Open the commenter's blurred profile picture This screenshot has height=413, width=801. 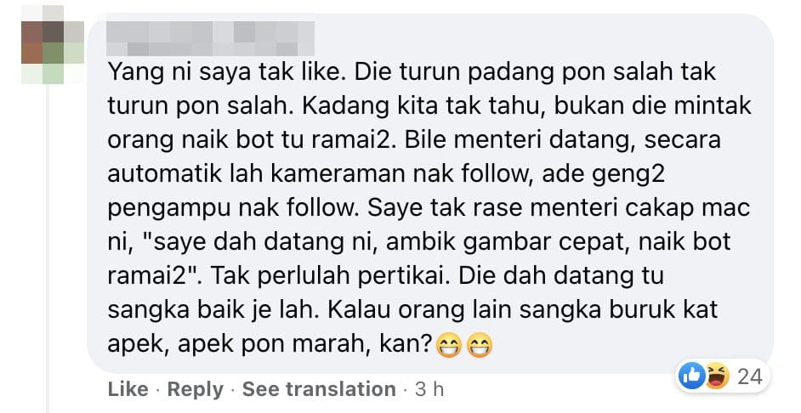(x=53, y=45)
